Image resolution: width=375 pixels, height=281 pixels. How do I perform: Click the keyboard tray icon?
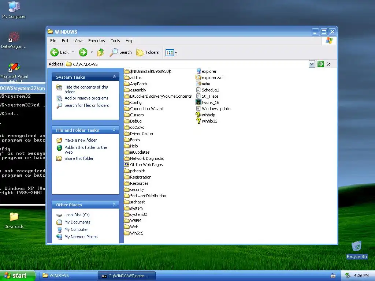(x=333, y=276)
